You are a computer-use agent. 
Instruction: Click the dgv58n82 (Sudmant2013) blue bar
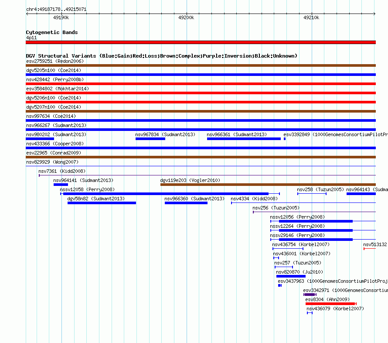(102, 203)
